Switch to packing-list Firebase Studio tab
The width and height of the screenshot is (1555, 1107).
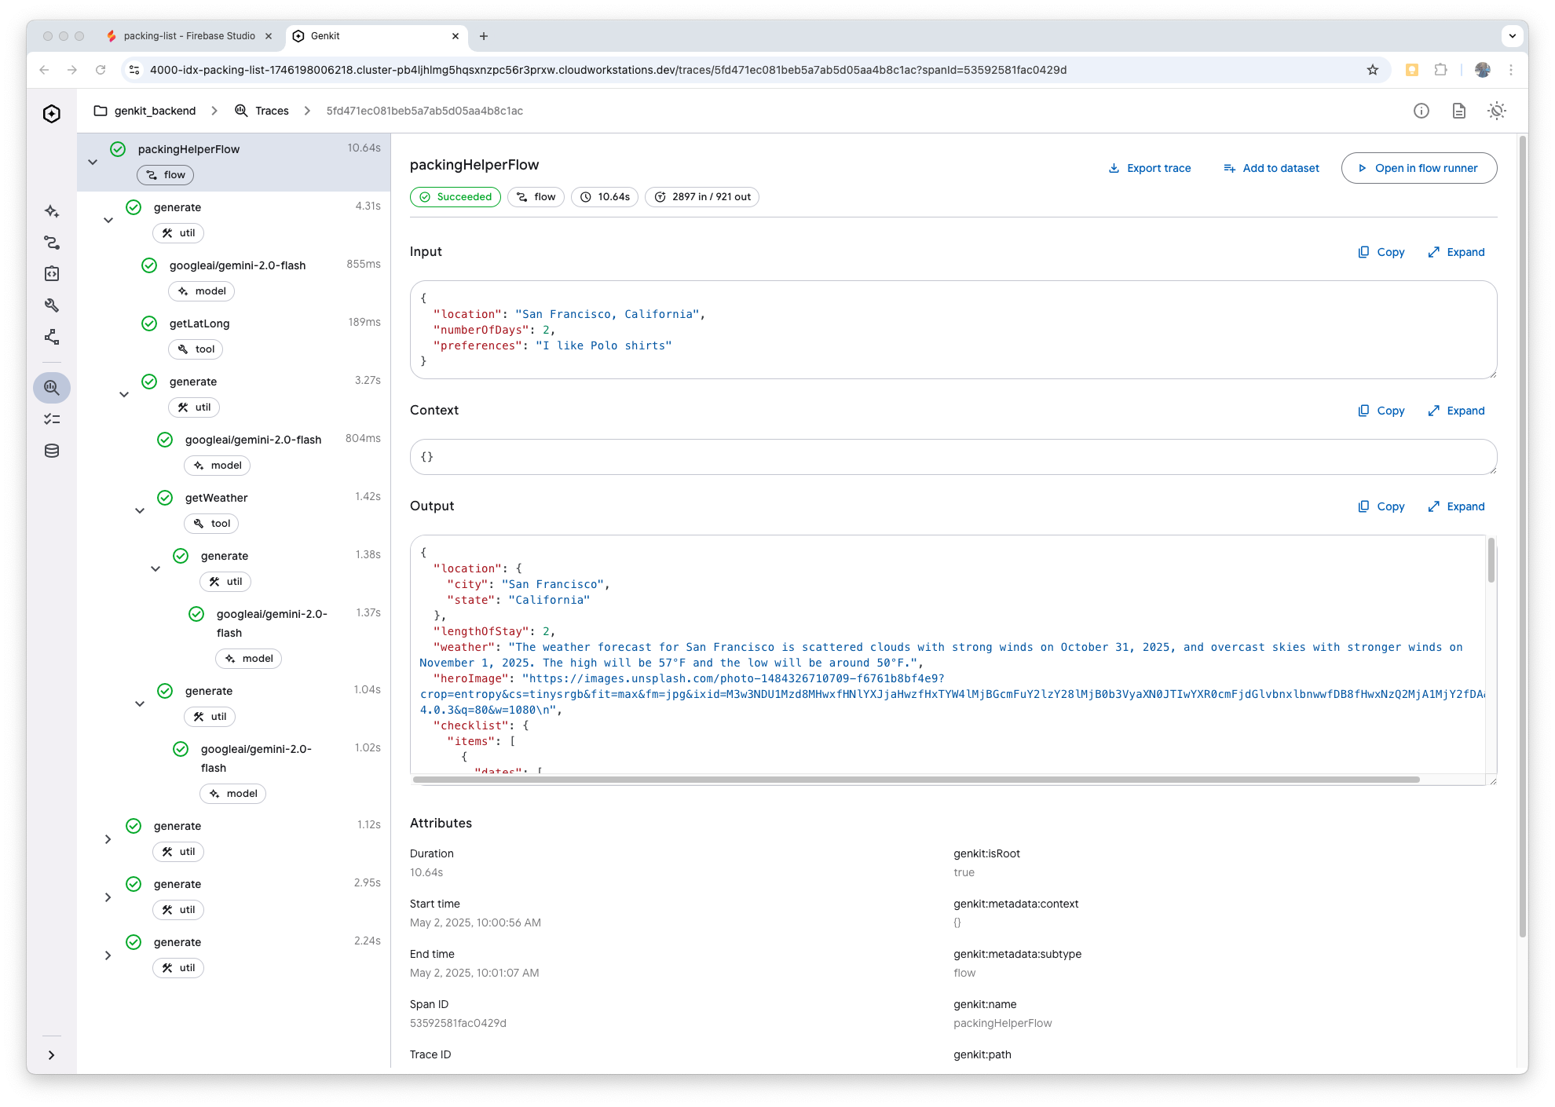point(189,36)
